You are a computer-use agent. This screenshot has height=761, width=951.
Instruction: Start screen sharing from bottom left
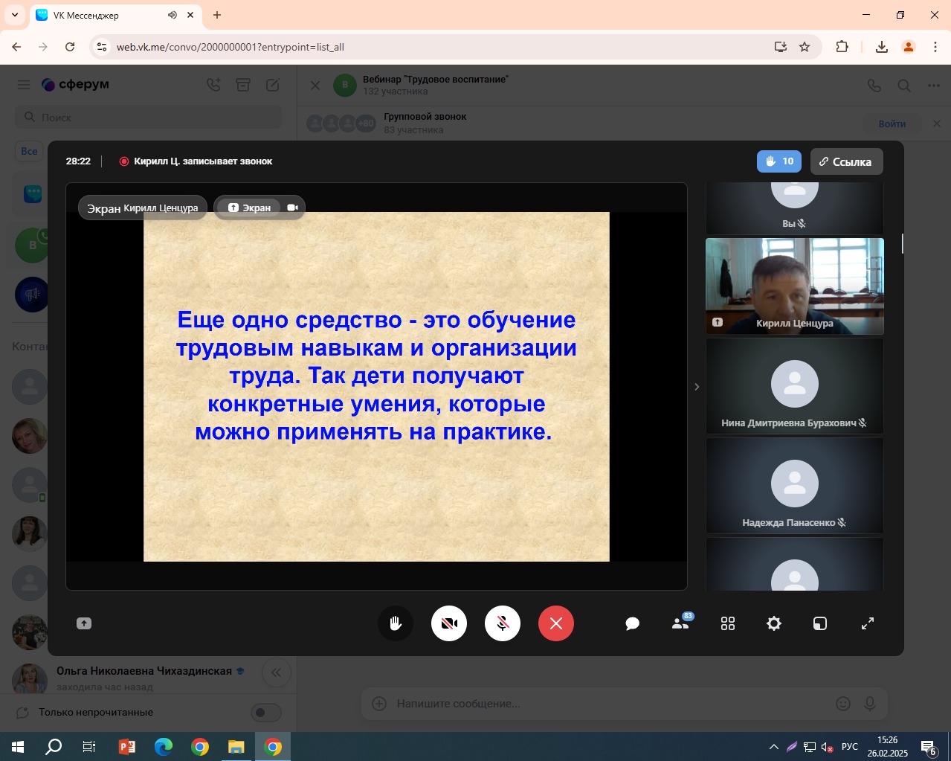[84, 623]
